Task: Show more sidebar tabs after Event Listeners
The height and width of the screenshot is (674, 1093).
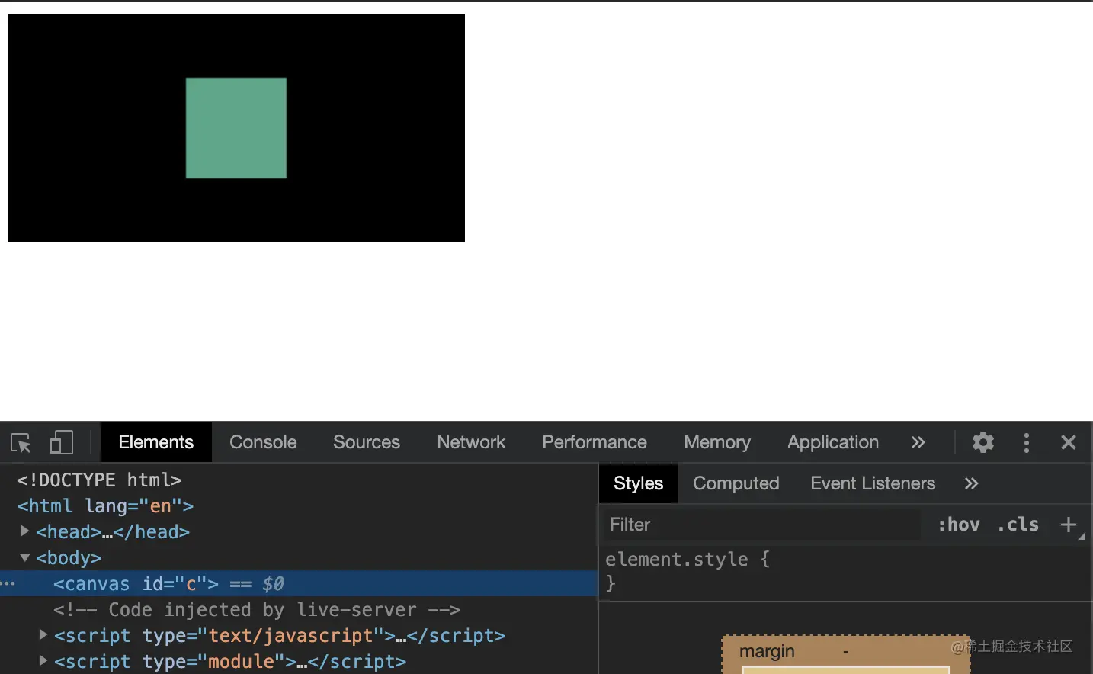Action: click(971, 483)
